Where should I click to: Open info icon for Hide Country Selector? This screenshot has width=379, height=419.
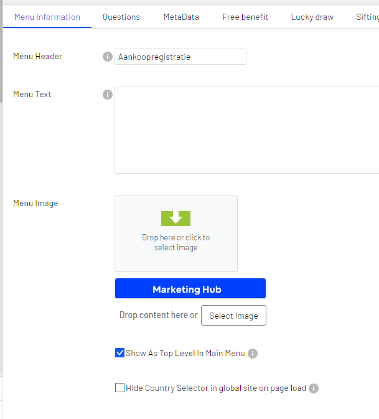point(314,388)
